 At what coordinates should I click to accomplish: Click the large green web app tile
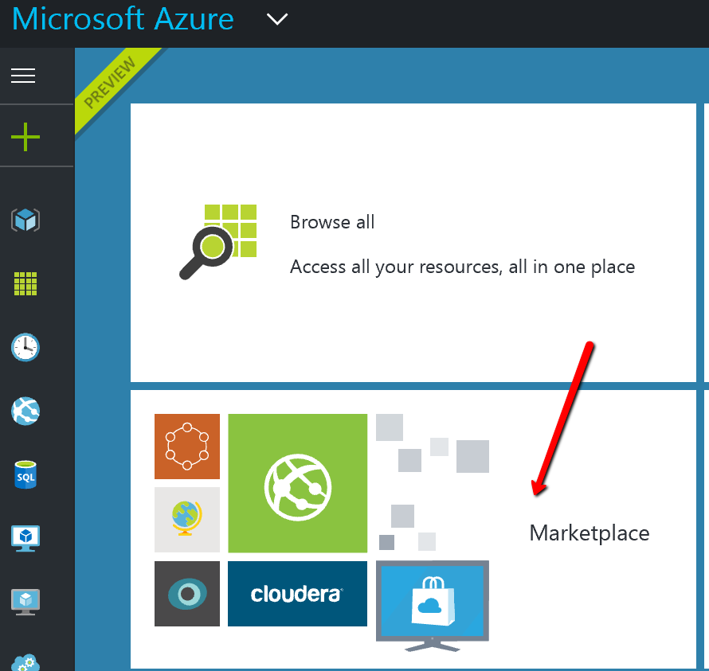click(297, 483)
